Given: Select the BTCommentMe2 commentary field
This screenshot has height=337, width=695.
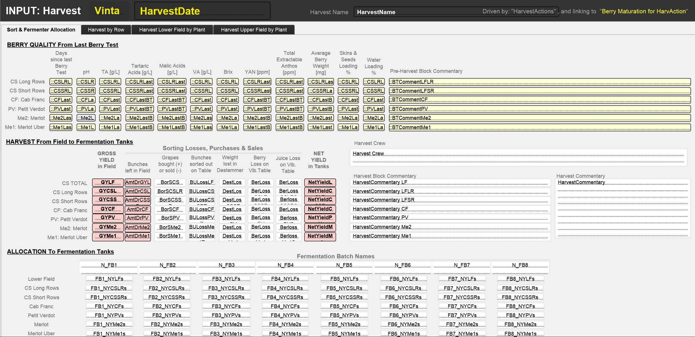Looking at the screenshot, I should coord(540,118).
